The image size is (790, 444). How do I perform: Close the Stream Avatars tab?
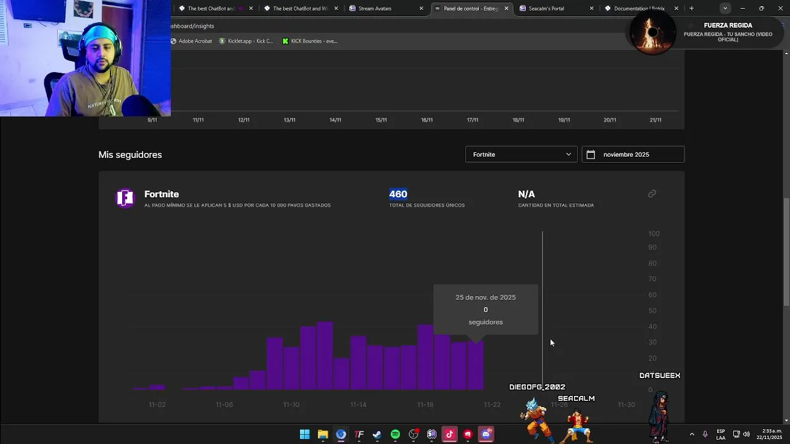point(422,9)
